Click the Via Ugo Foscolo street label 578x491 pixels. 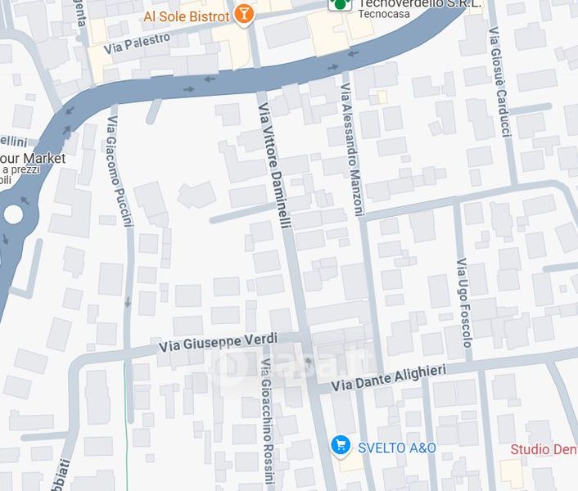(464, 303)
